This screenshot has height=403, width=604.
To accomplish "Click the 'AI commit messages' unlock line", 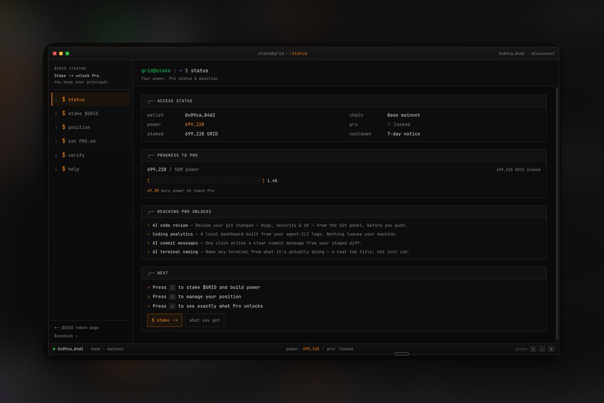I will 254,243.
